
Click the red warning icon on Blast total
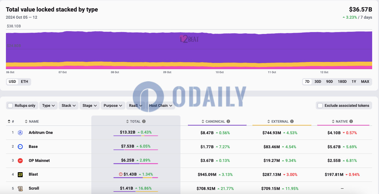click(121, 174)
